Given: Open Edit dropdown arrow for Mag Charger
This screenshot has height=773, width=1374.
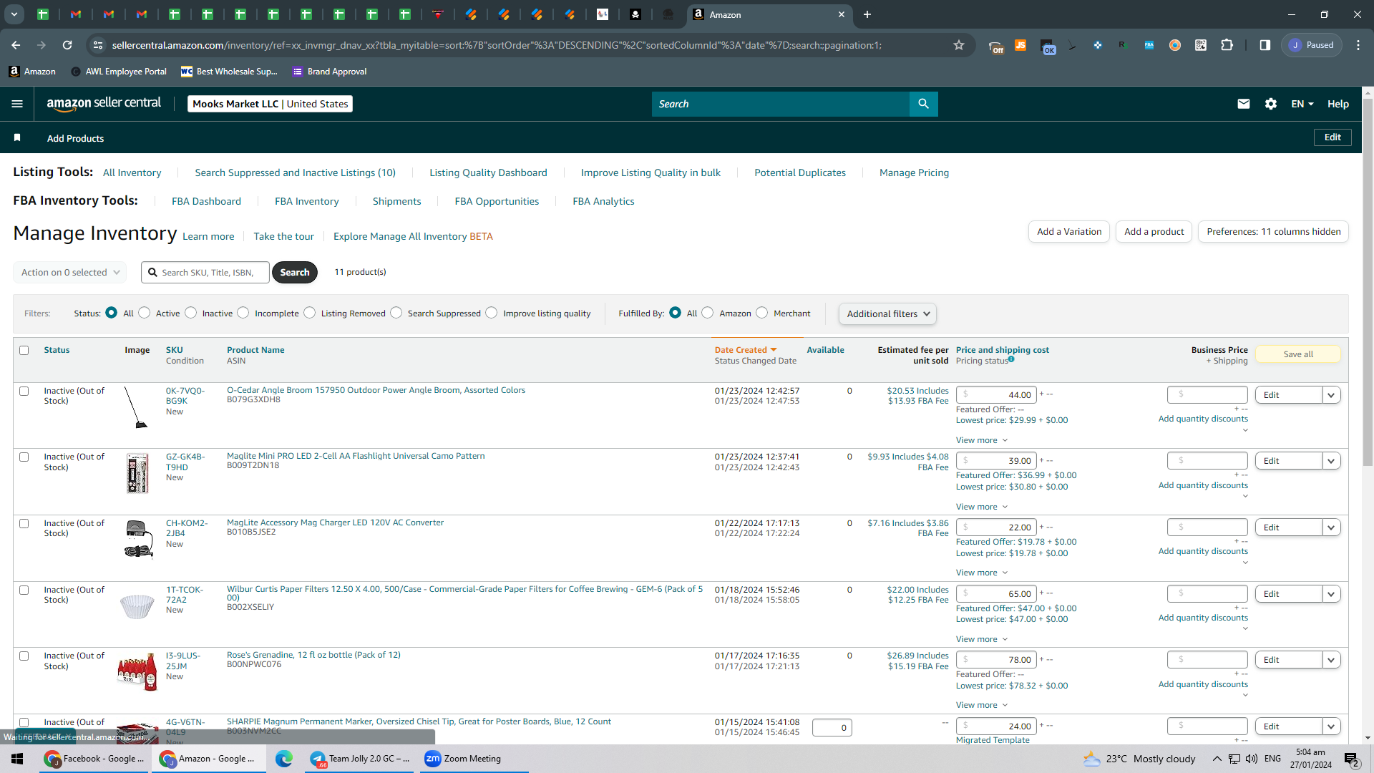Looking at the screenshot, I should click(1331, 528).
